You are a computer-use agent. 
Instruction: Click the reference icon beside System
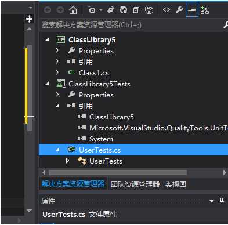(x=82, y=139)
